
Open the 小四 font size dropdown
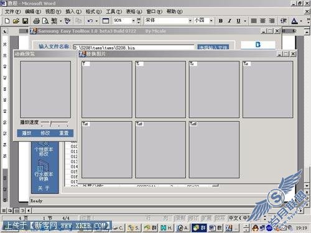211,21
